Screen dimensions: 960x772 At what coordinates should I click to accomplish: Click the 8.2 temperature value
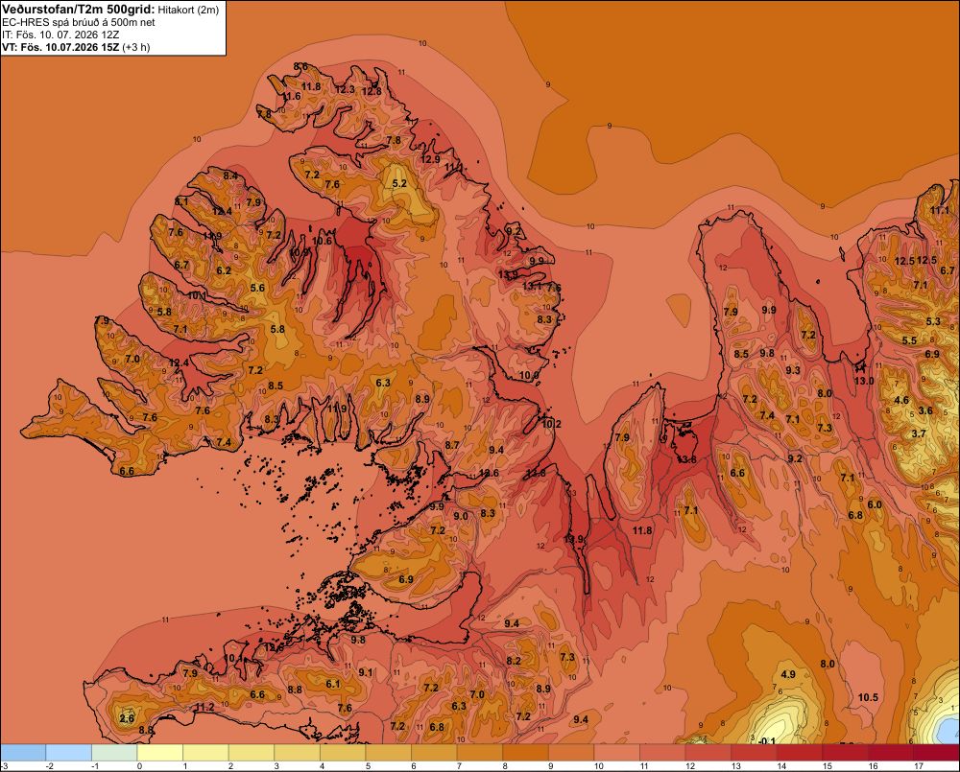point(514,661)
